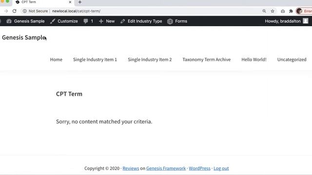Screen dimensions: 312x175
Task: Click the Genesis Framework footer link
Action: (166, 169)
